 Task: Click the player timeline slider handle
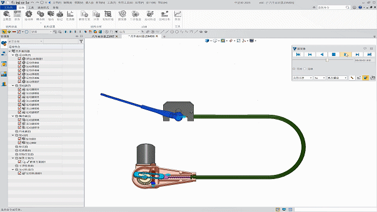coord(327,60)
